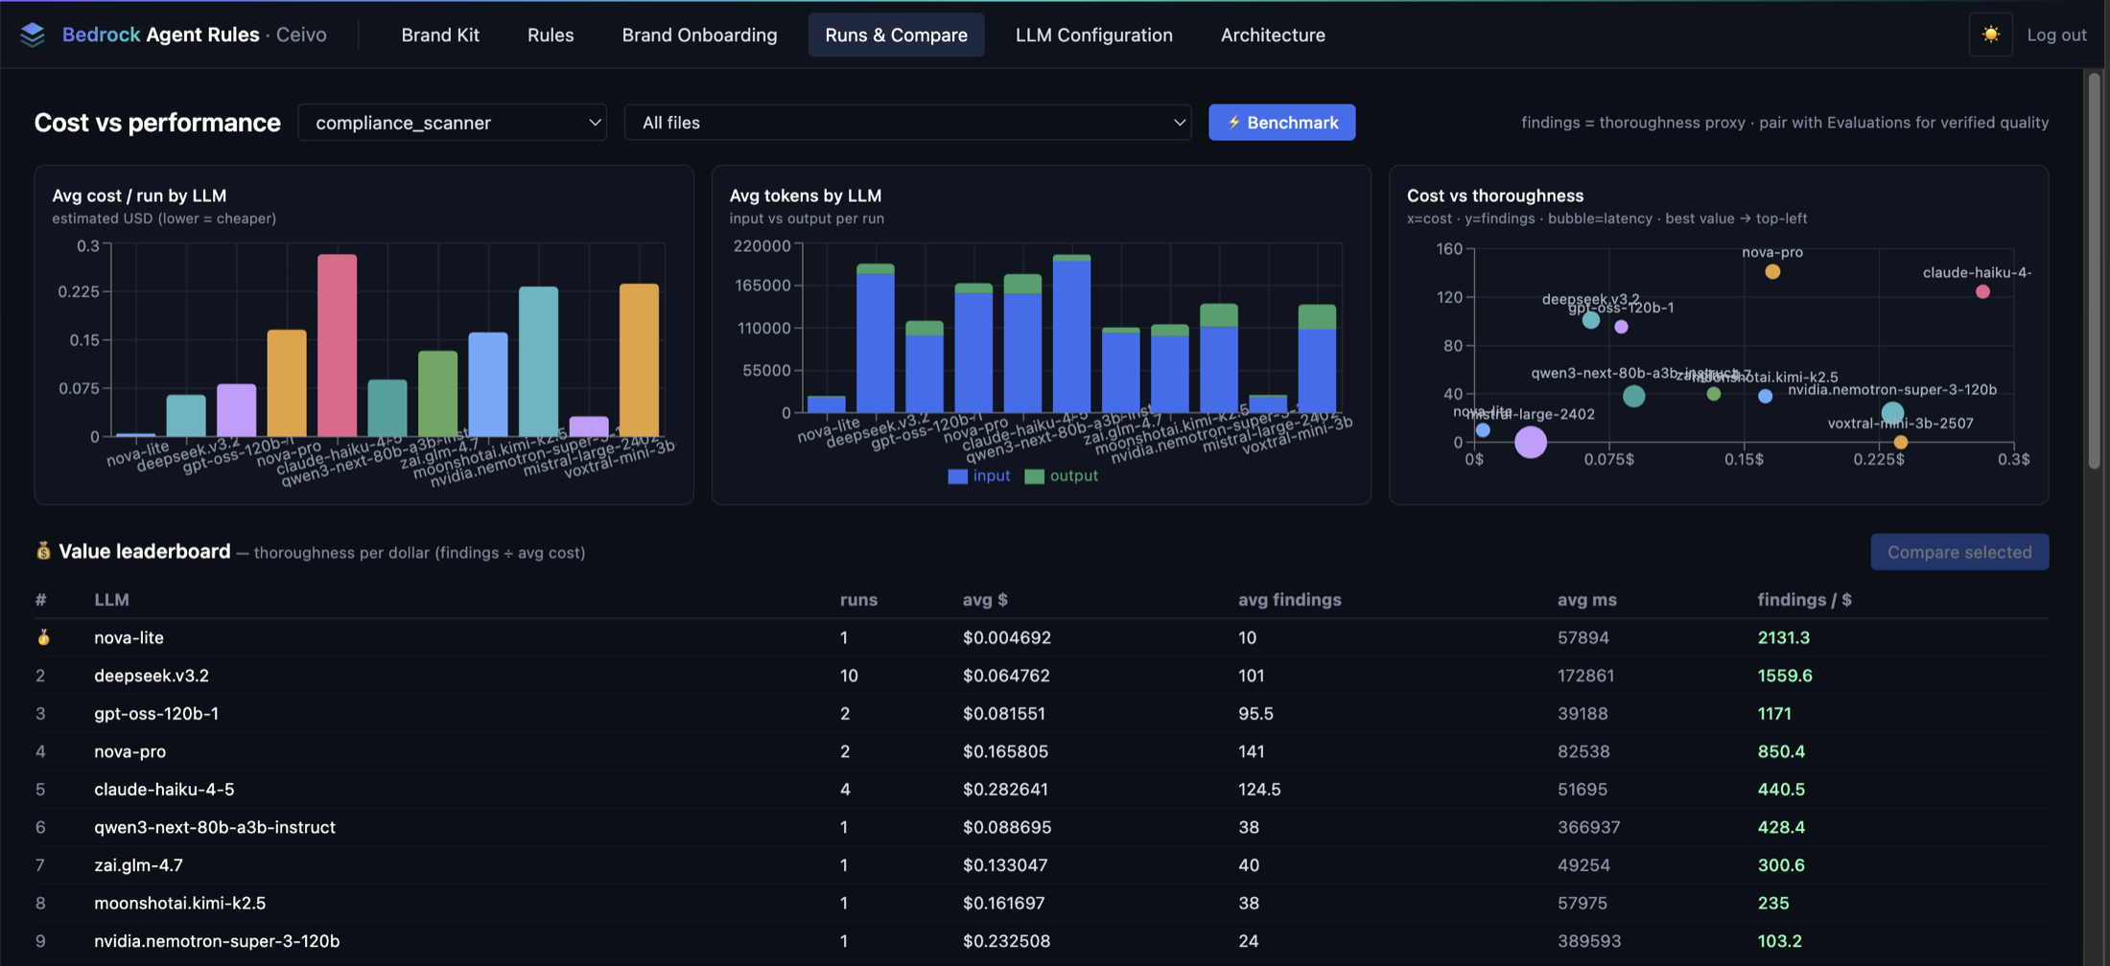Click the Bedrock Agent Rules title
Viewport: 2110px width, 966px height.
pyautogui.click(x=161, y=34)
